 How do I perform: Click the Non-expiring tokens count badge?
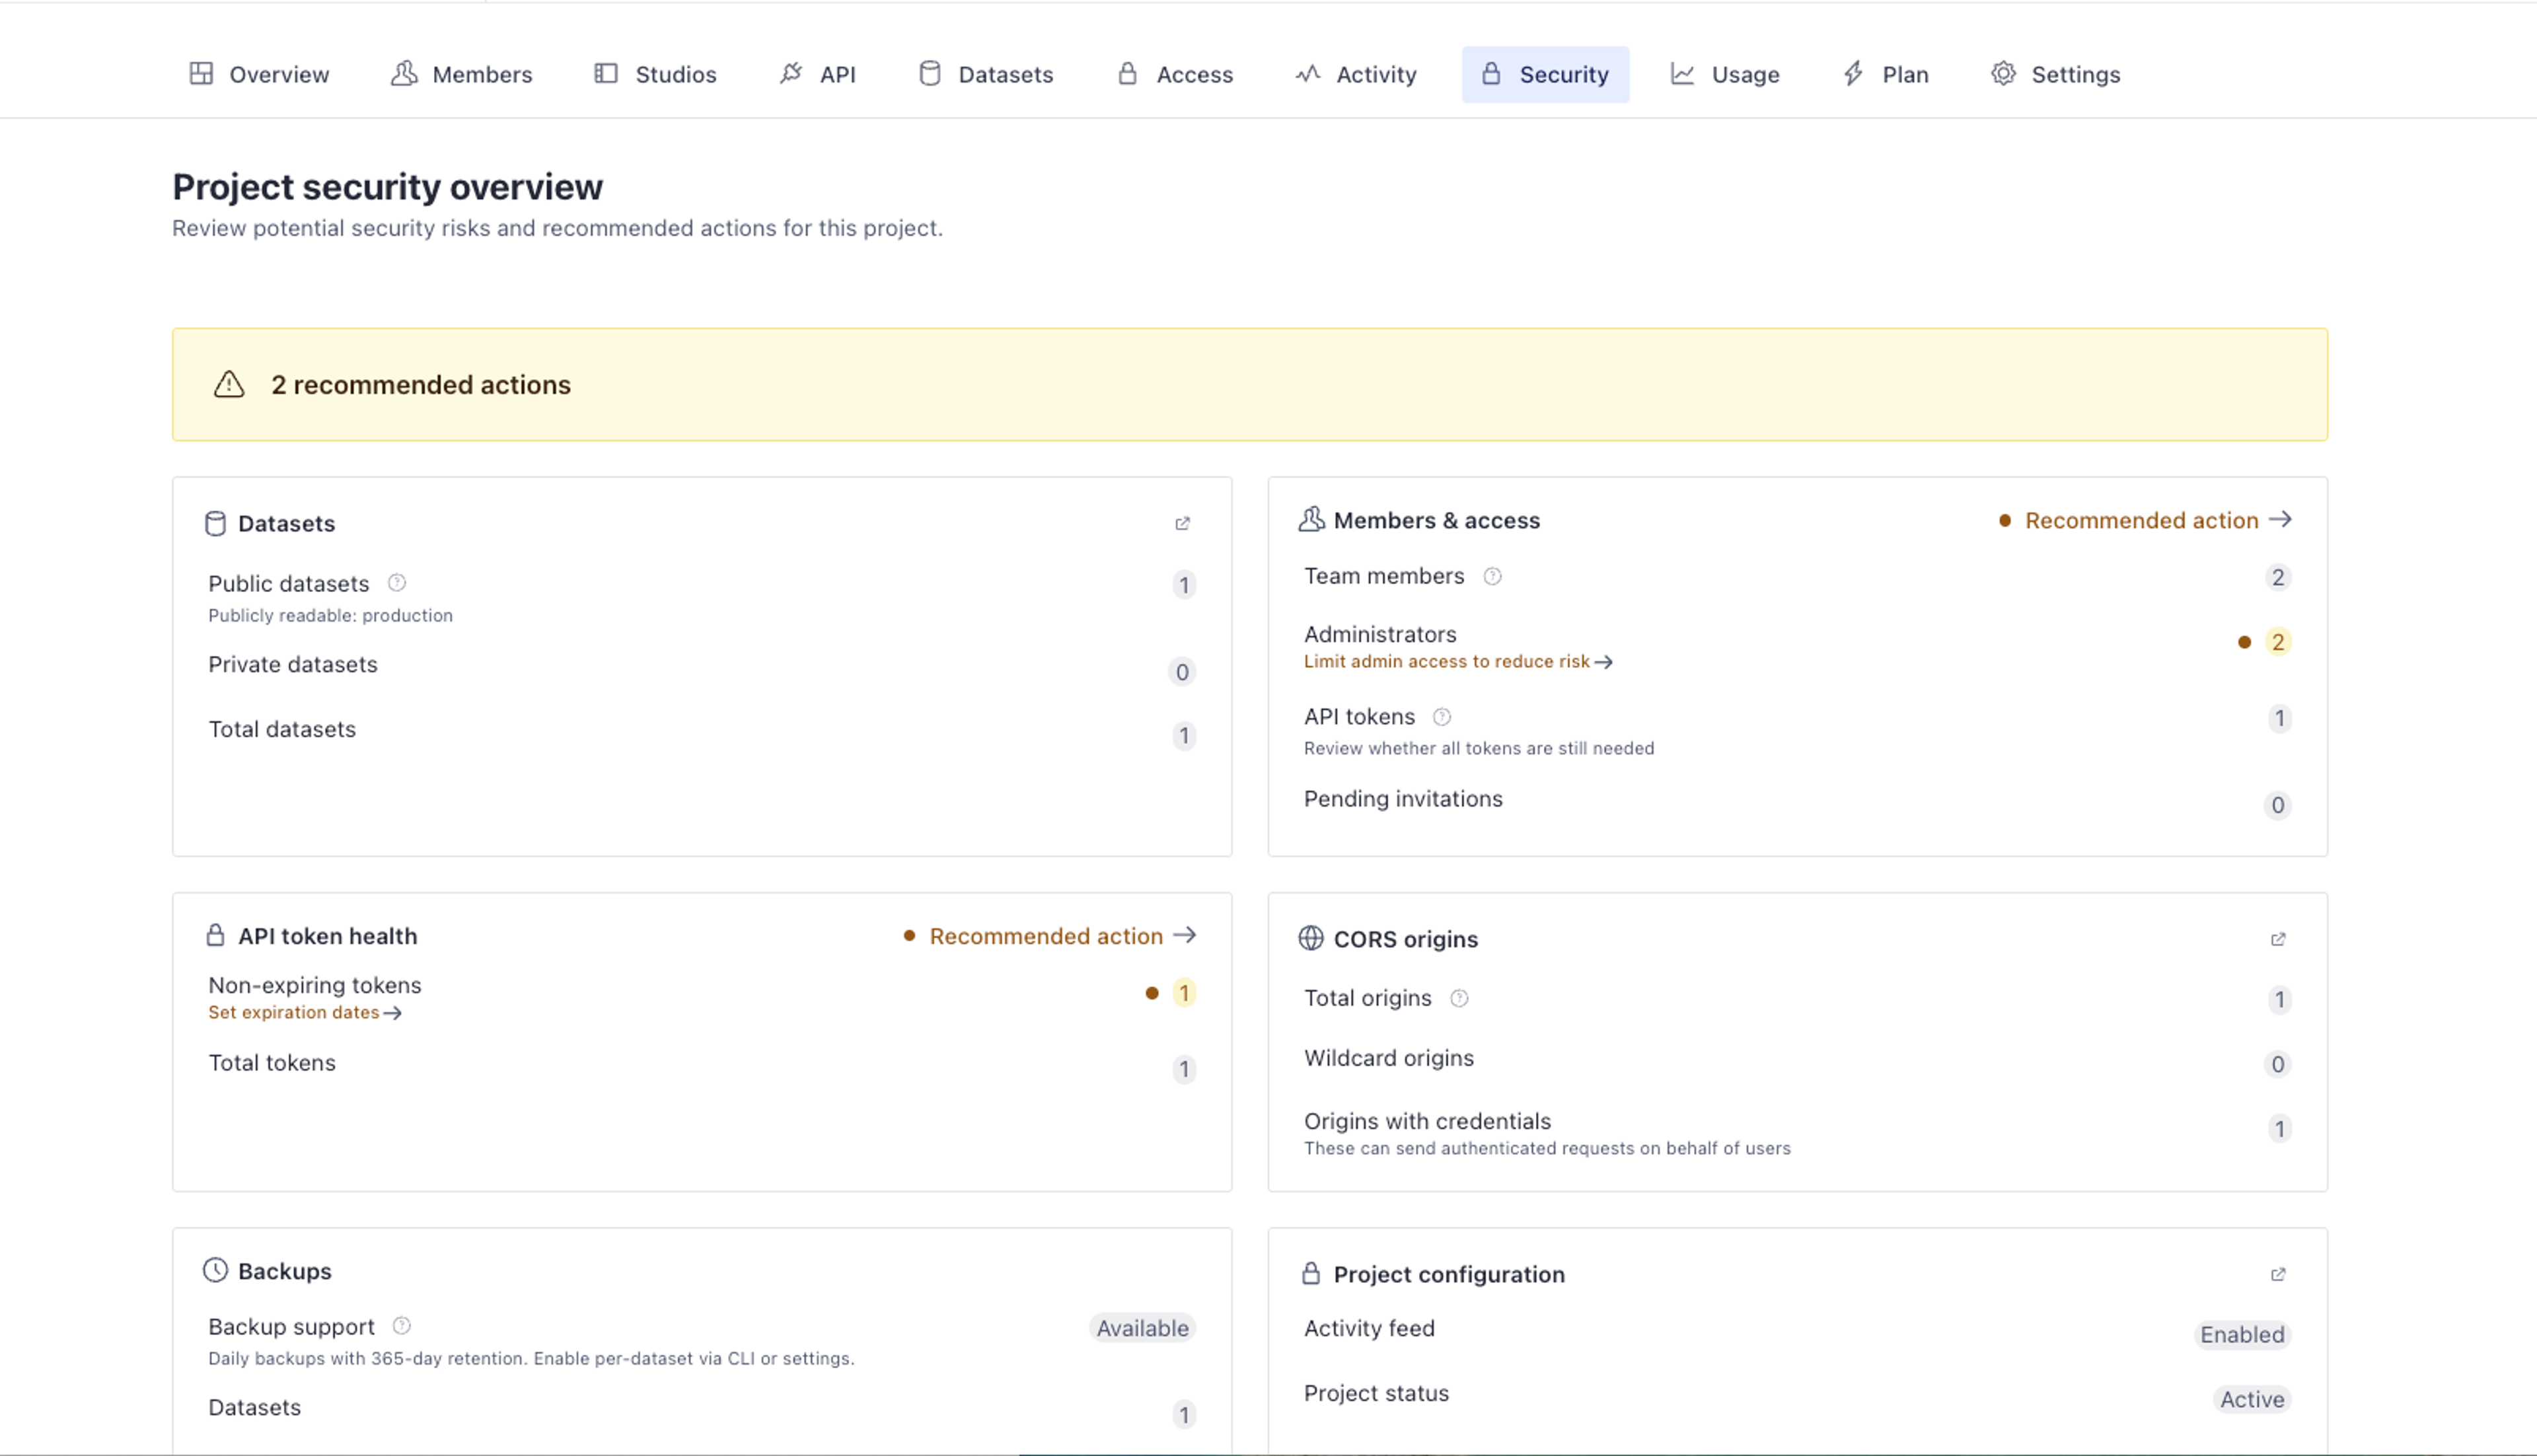click(1184, 993)
